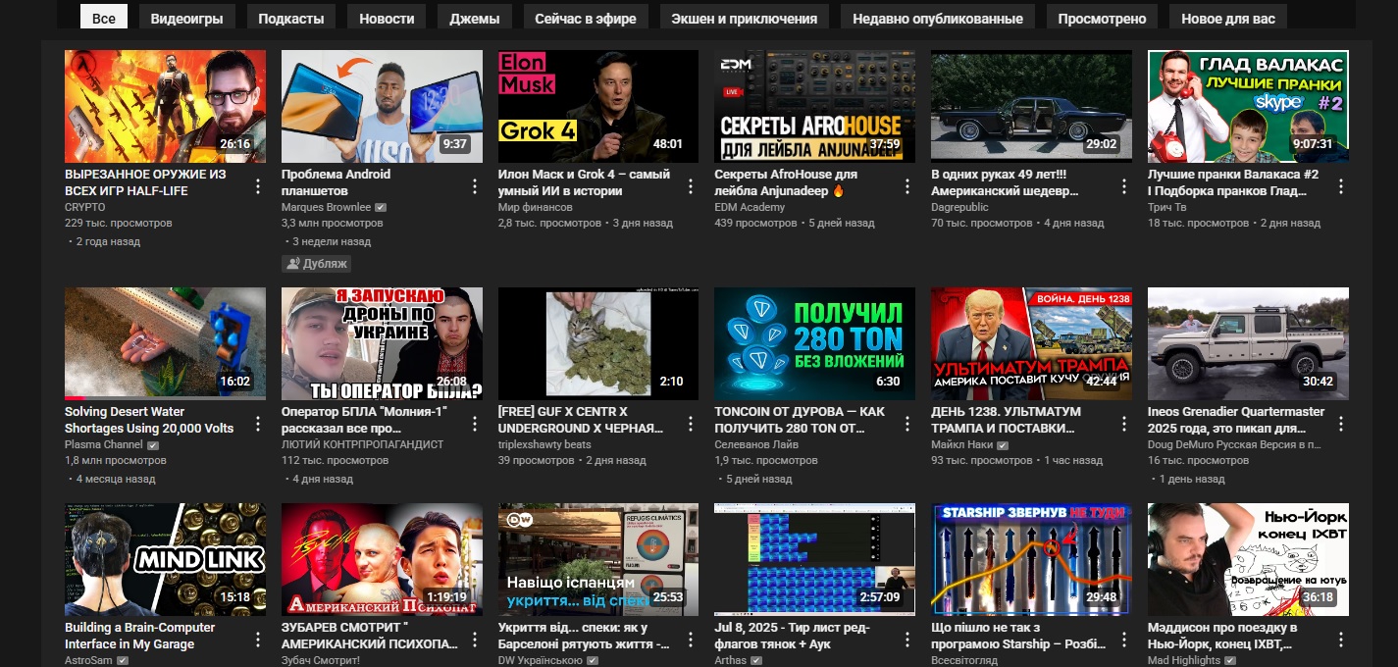The height and width of the screenshot is (667, 1398).
Task: Select the Просмотрено filter chip
Action: 1102,18
